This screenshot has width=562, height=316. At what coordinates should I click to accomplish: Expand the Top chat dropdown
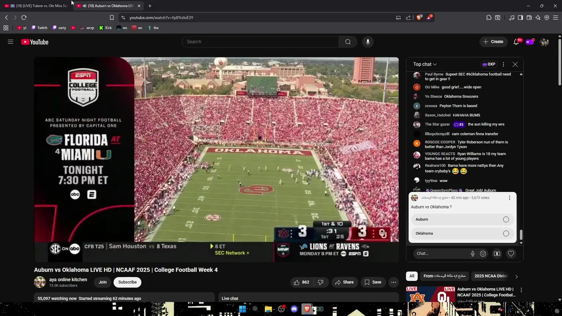(425, 65)
